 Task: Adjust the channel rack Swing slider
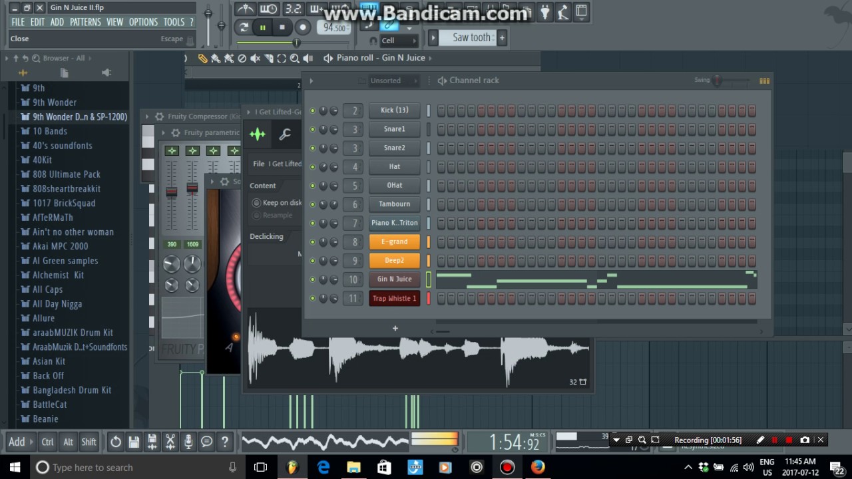coord(717,81)
